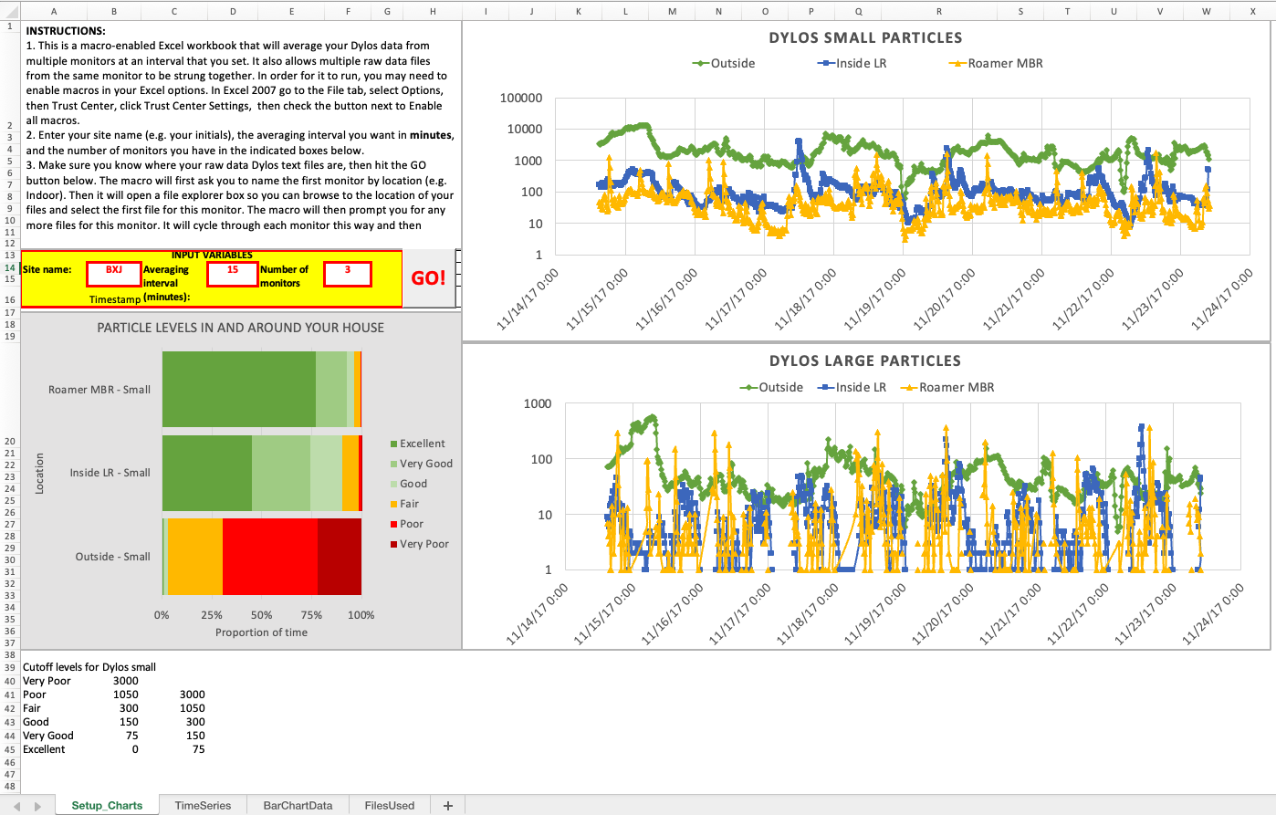The image size is (1276, 815).
Task: Go to next sheet with right arrow
Action: (37, 806)
